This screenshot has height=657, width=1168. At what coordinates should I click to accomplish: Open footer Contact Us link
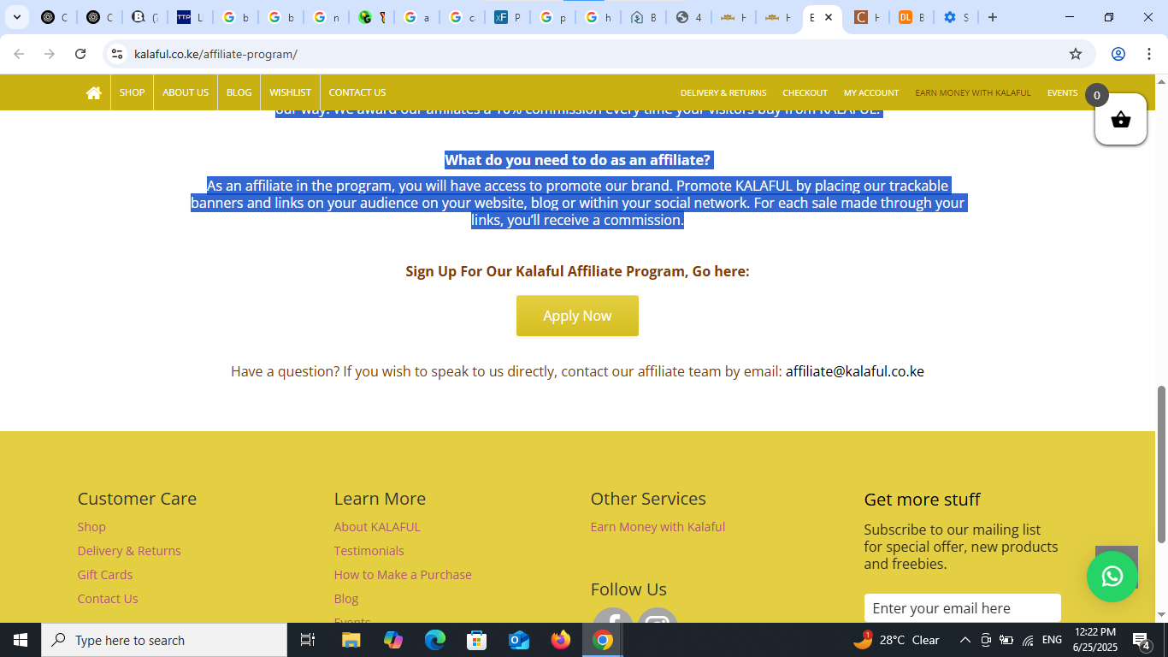(x=108, y=599)
